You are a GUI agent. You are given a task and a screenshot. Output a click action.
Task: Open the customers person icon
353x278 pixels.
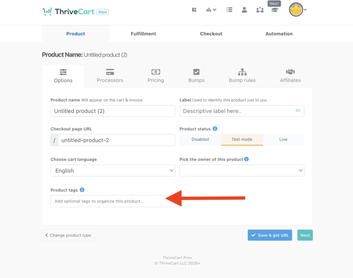coord(244,10)
